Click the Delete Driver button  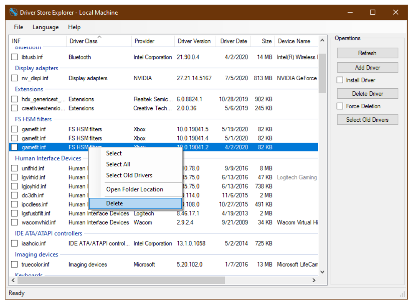tap(367, 94)
